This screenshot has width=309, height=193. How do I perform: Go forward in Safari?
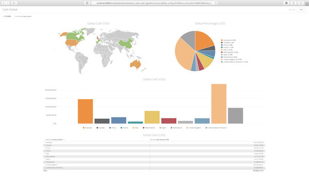pyautogui.click(x=7, y=3)
